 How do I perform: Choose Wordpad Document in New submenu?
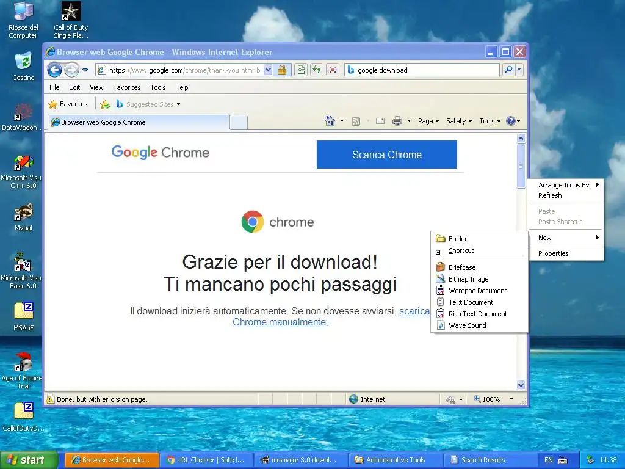tap(480, 291)
